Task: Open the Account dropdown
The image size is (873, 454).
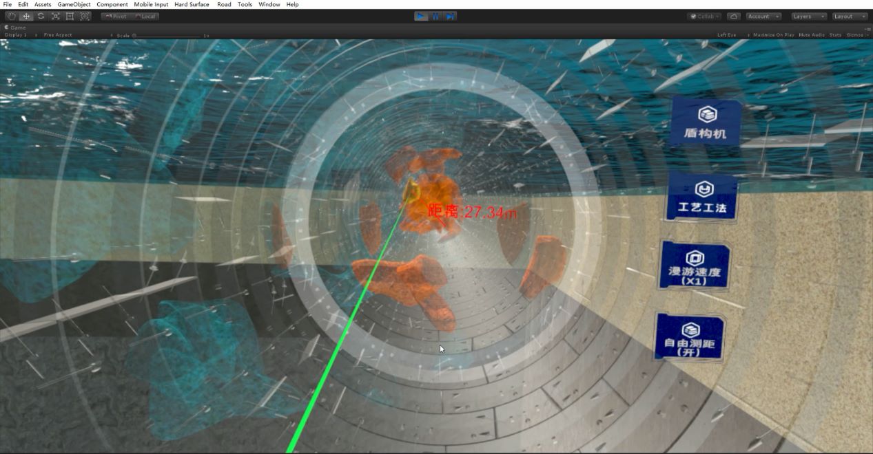Action: [x=763, y=16]
